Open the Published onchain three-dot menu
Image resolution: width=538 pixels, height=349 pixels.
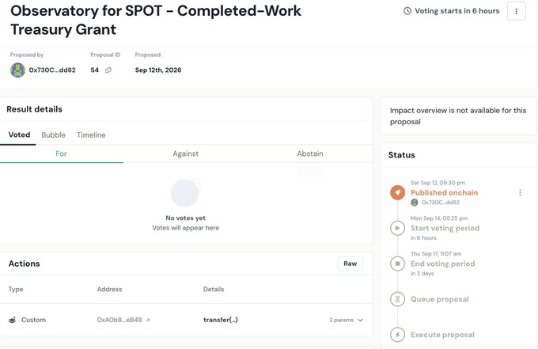coord(520,192)
